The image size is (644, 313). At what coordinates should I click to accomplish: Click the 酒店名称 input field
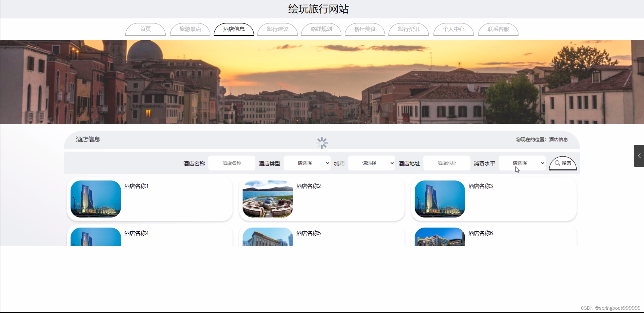pyautogui.click(x=232, y=163)
